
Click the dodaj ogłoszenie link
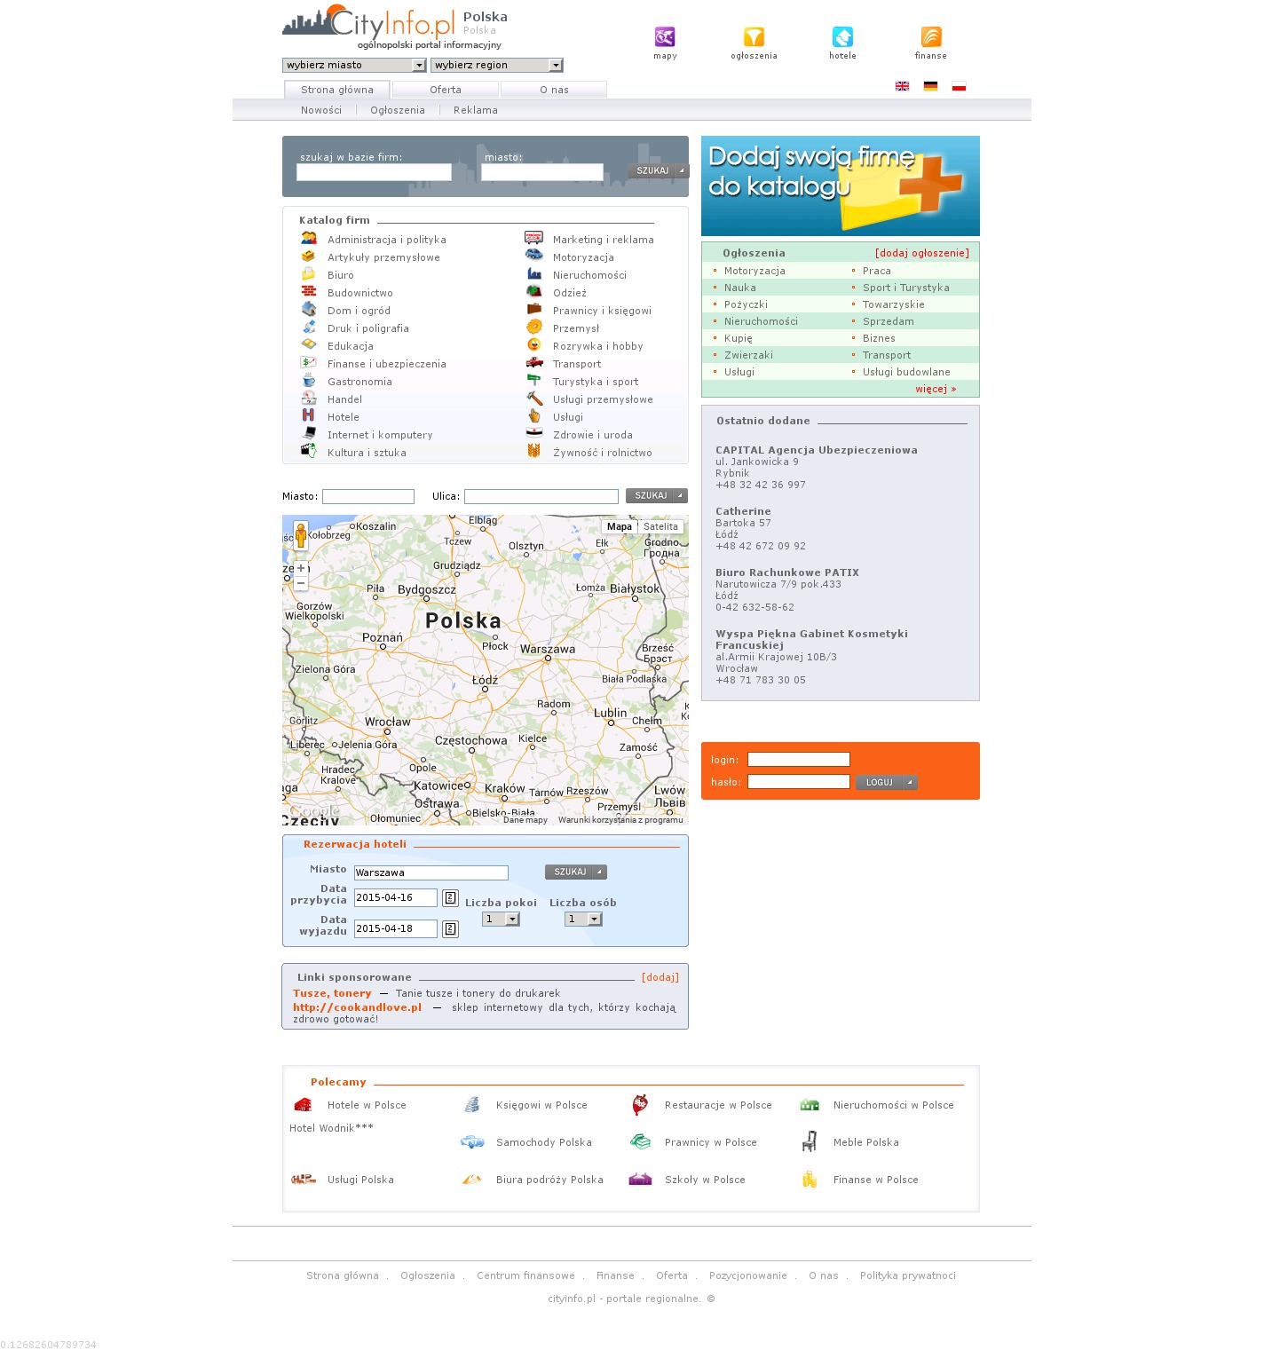pyautogui.click(x=922, y=253)
